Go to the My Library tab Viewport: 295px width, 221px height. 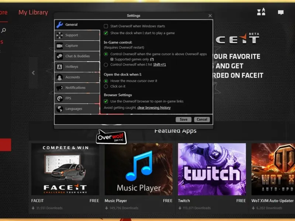click(x=33, y=13)
